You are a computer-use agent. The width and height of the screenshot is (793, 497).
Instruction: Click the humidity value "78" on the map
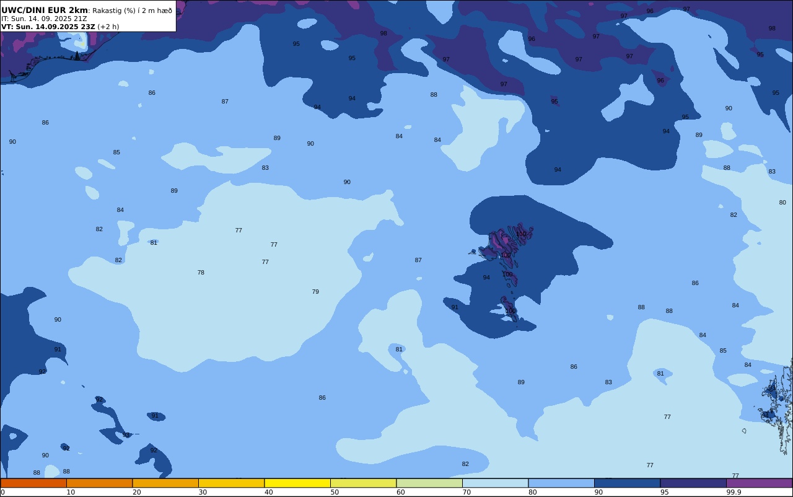coord(201,273)
